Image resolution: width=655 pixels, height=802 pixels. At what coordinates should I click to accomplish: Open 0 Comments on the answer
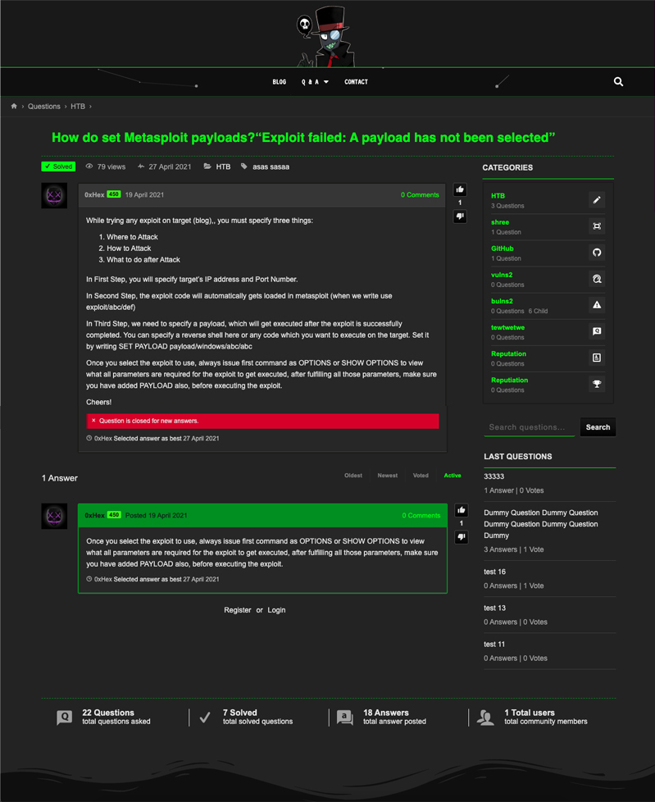pos(421,516)
